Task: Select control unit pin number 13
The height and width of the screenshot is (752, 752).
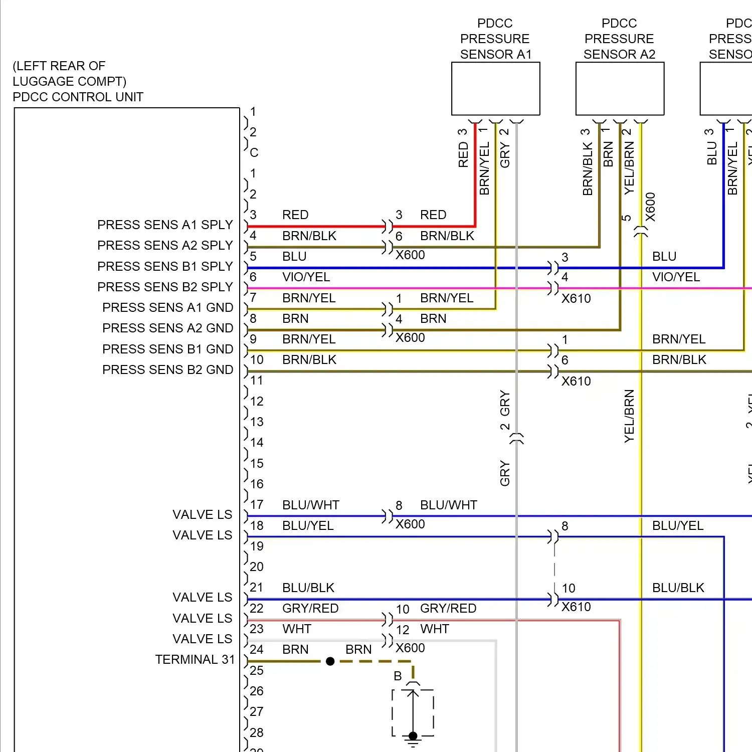Action: click(x=257, y=422)
